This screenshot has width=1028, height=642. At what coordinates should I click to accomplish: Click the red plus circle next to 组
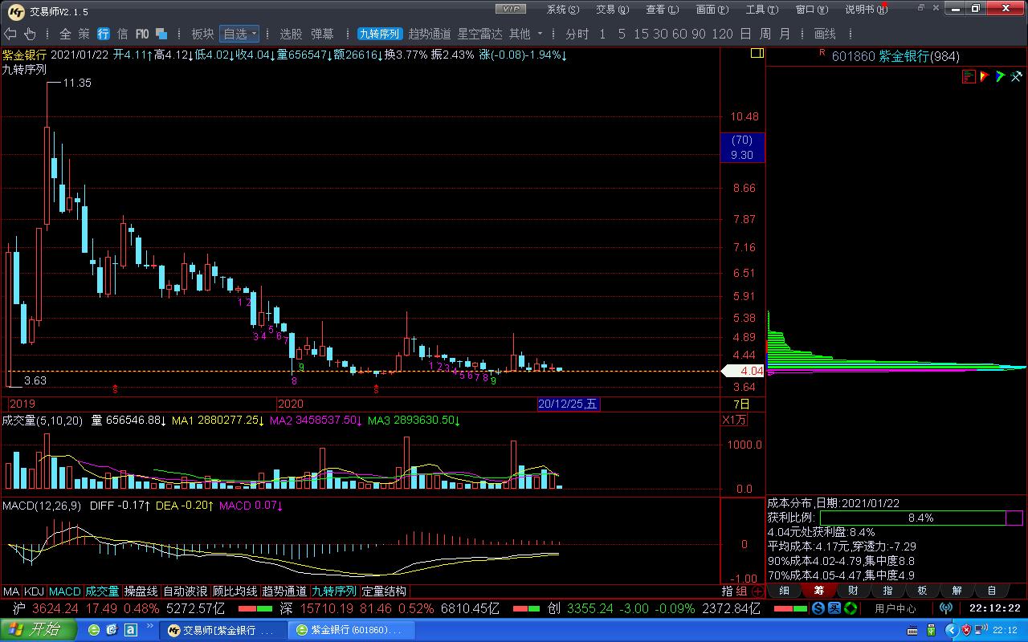pos(757,591)
